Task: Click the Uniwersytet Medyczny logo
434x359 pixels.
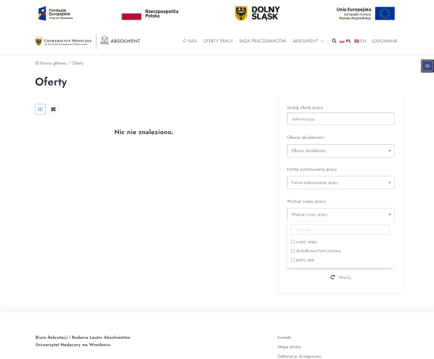Action: point(63,41)
